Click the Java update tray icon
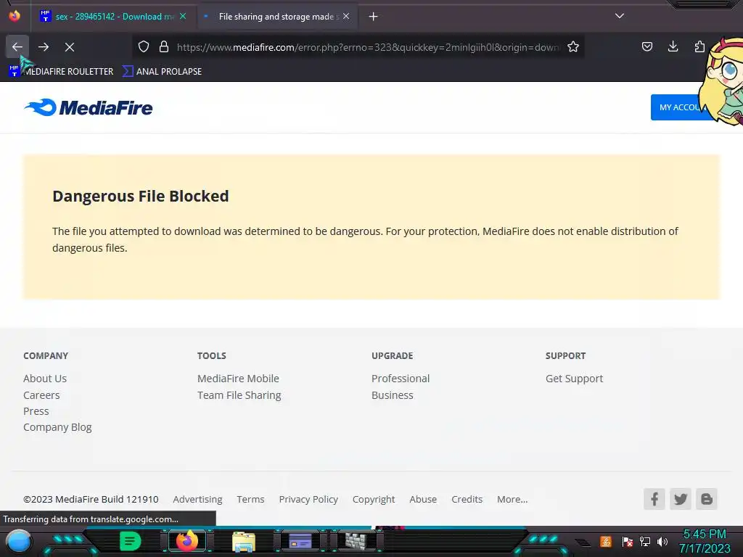 point(606,541)
